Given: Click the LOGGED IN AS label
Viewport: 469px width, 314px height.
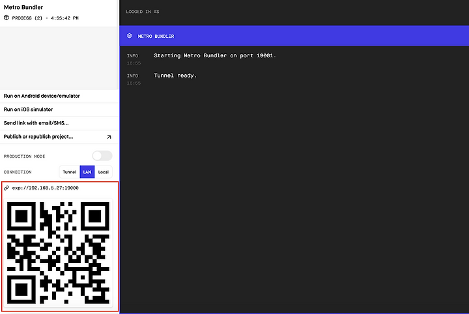Looking at the screenshot, I should (143, 12).
